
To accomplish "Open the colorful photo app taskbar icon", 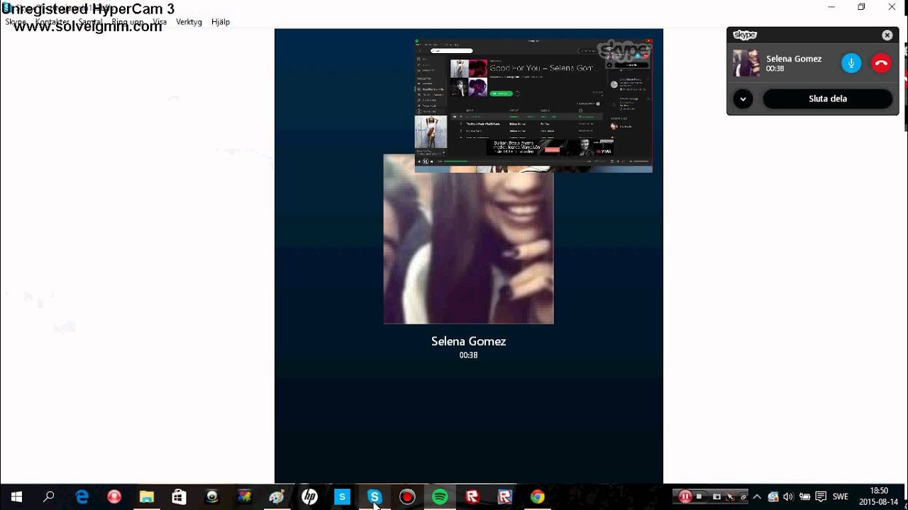I will point(244,497).
